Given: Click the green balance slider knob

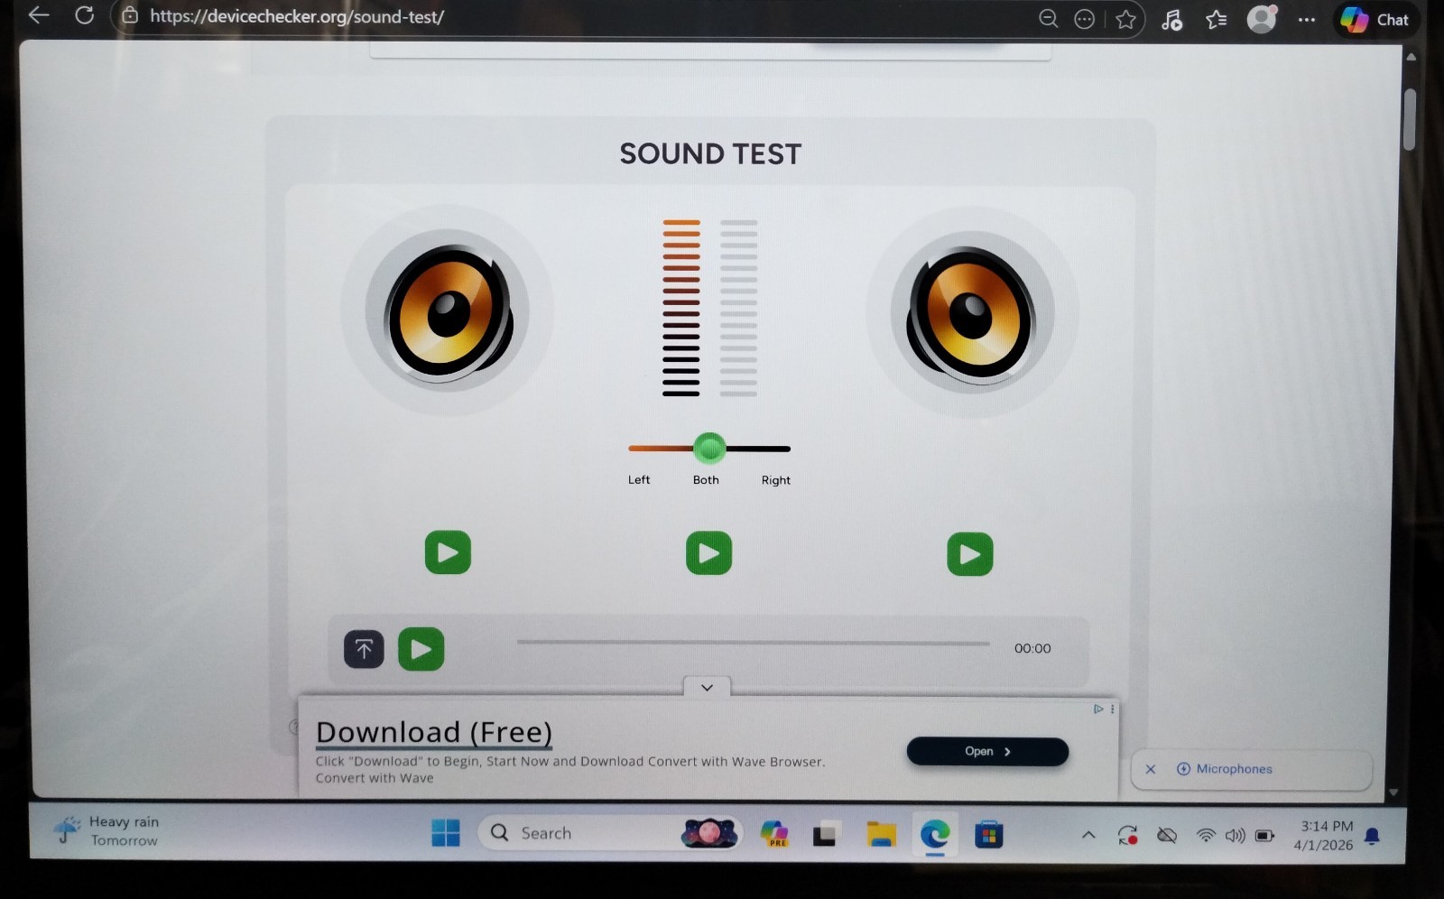Looking at the screenshot, I should point(709,448).
